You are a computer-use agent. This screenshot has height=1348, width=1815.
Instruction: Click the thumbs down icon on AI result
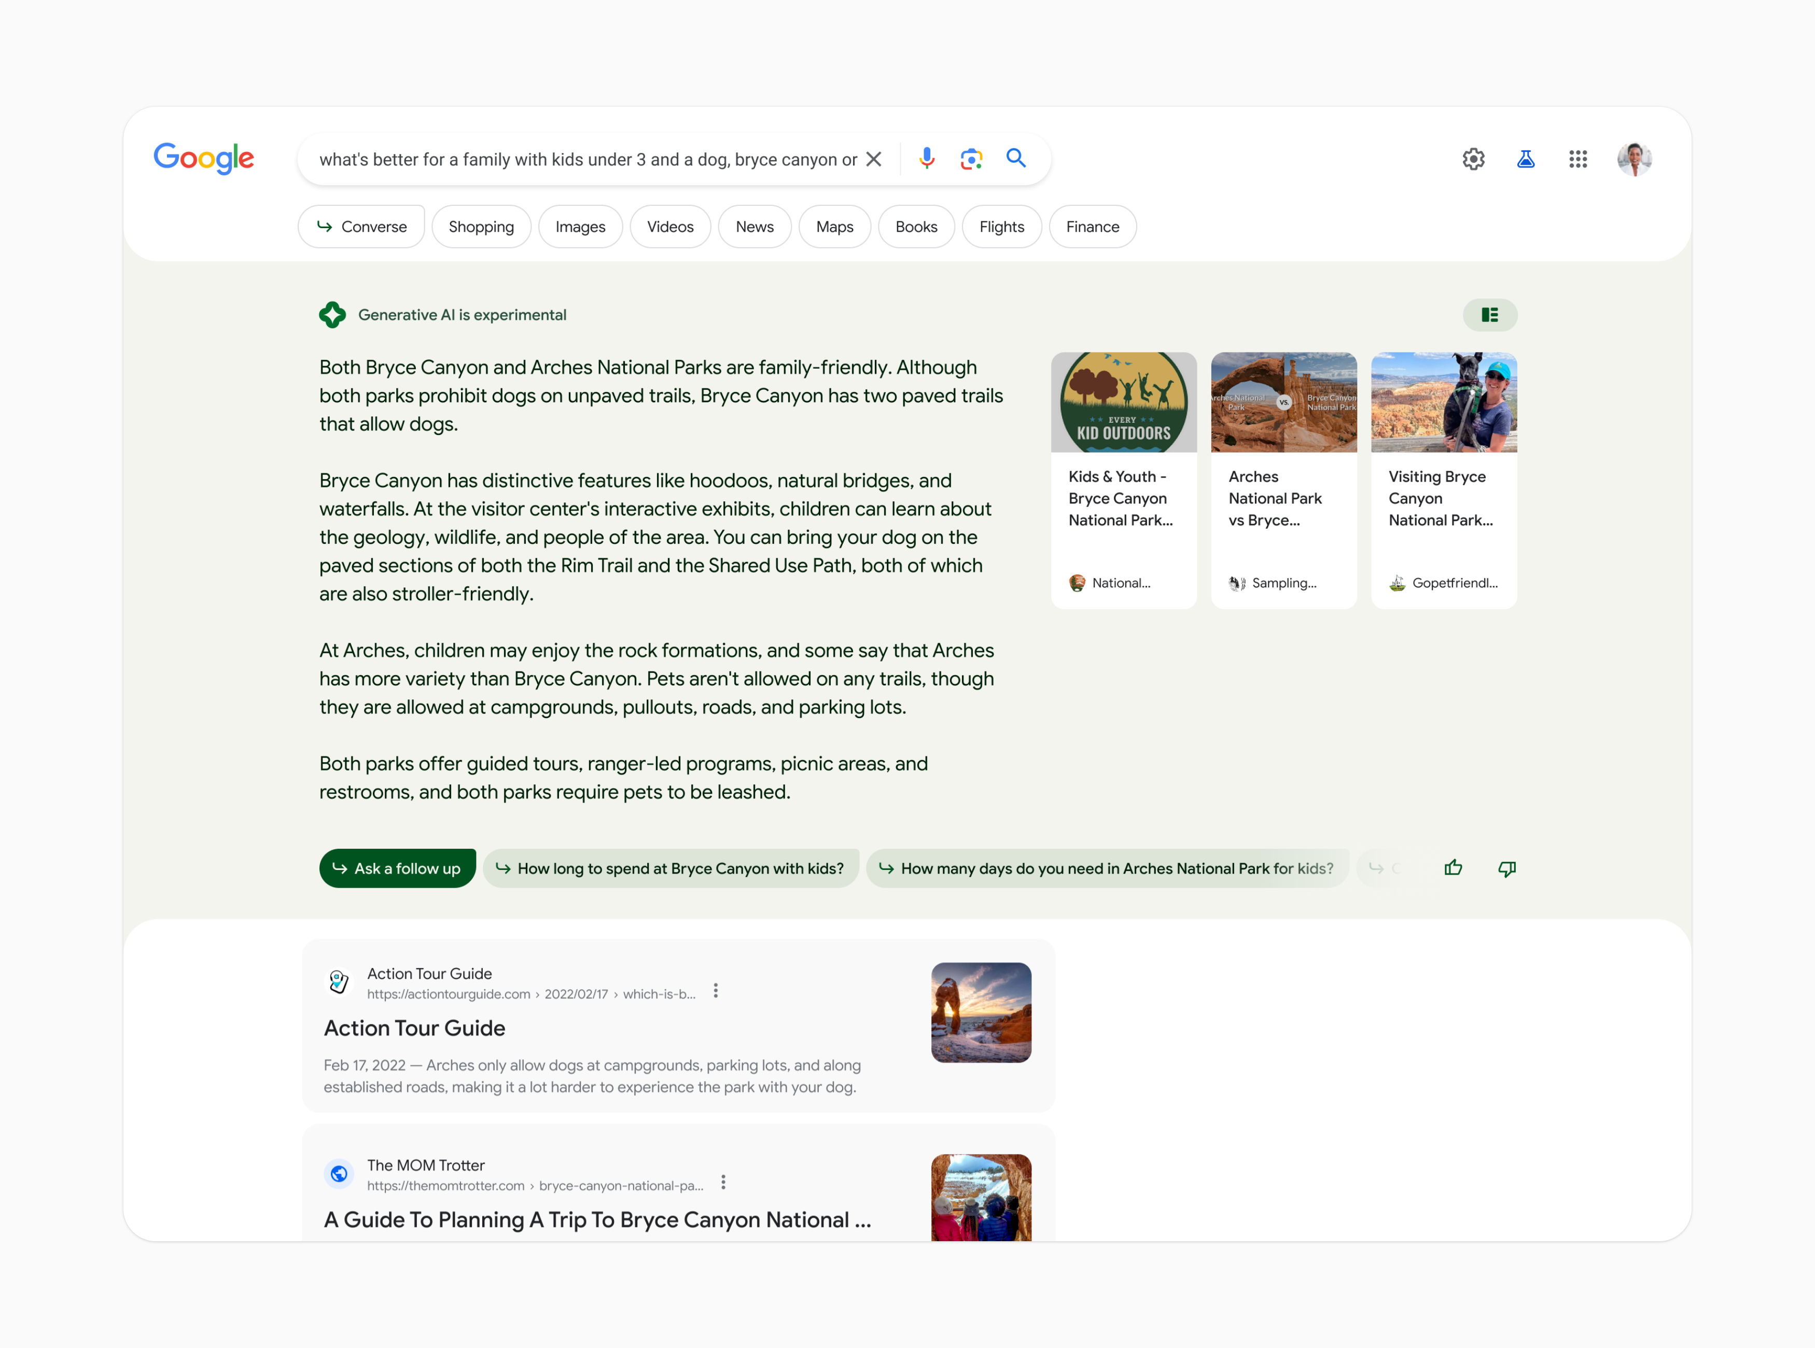1506,866
